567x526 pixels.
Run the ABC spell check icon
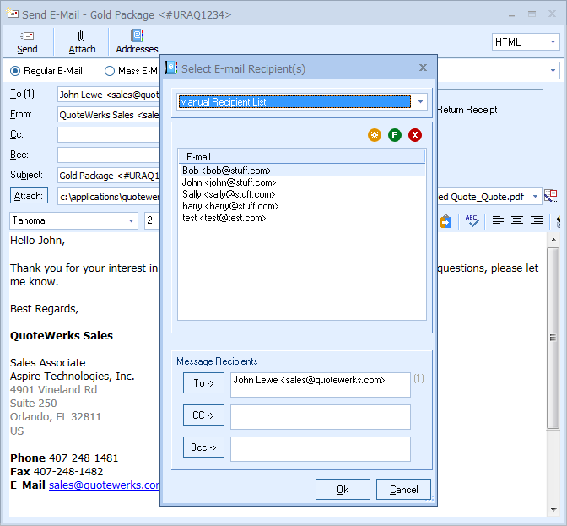point(472,221)
